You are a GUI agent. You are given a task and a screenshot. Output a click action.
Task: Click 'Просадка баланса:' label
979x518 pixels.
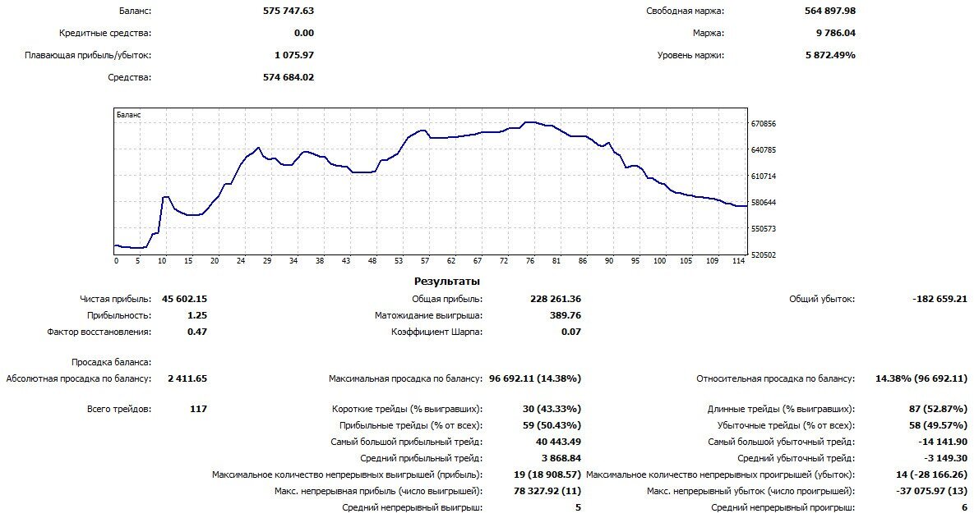point(111,361)
